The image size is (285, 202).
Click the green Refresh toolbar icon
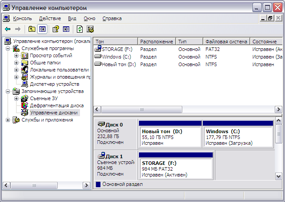[x=80, y=29]
